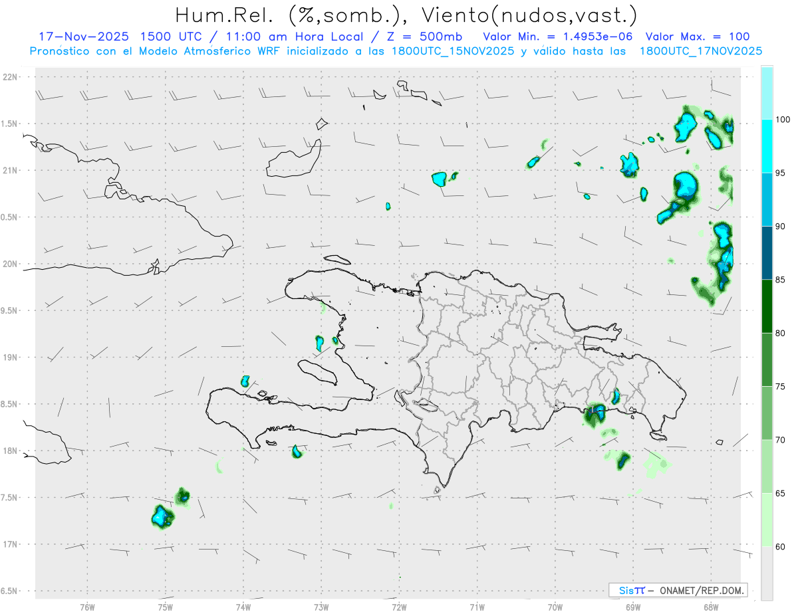This screenshot has width=798, height=616.
Task: Click the colorbar label 90
Action: [x=781, y=227]
